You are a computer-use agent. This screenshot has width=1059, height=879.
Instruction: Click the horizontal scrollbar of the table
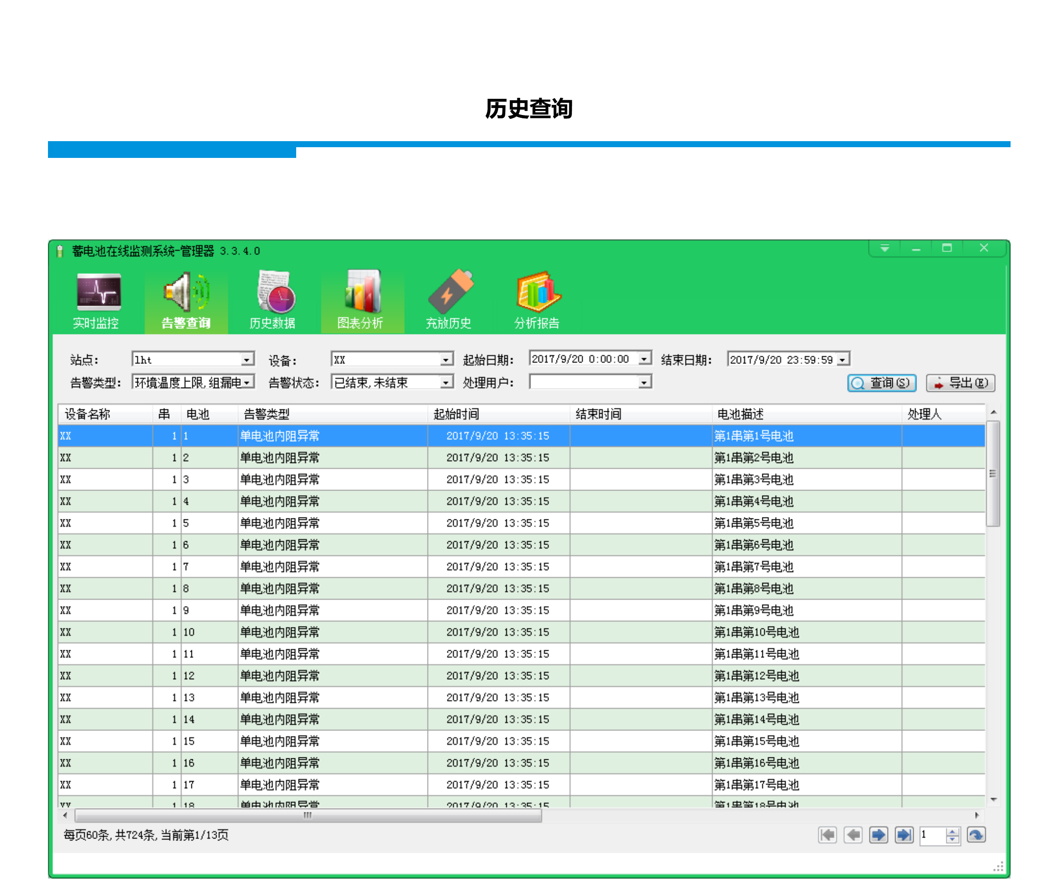[308, 816]
